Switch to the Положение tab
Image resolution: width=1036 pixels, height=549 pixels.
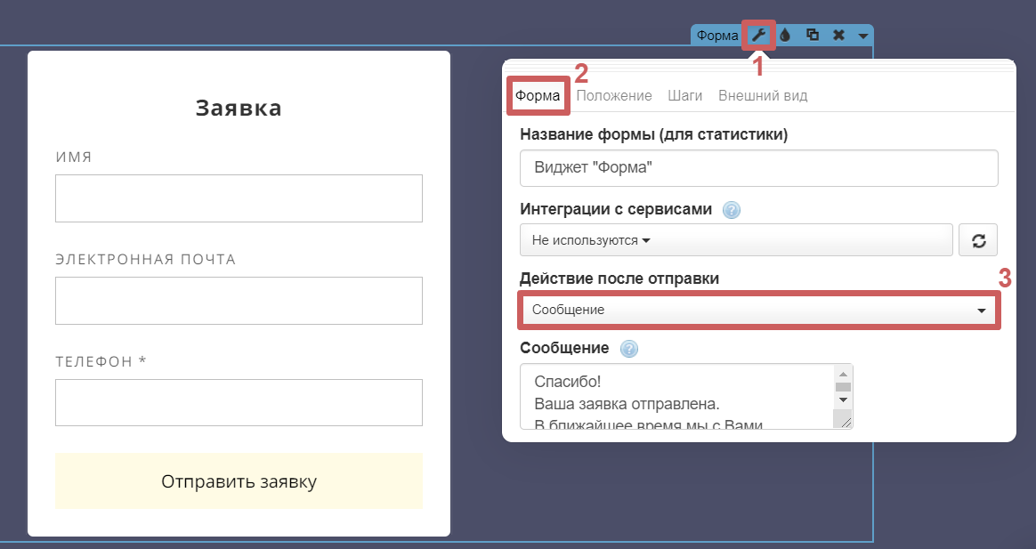(x=614, y=96)
